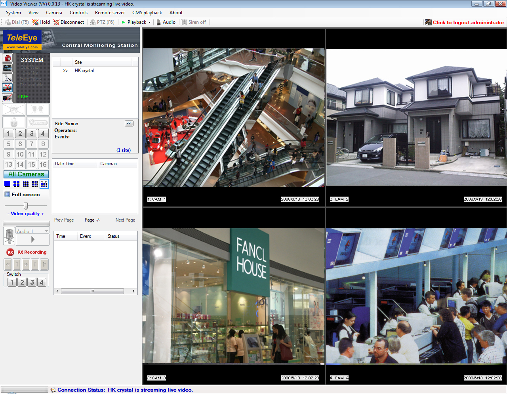Viewport: 507px width, 394px height.
Task: Click the red siren alarm icon
Action: coord(7,58)
